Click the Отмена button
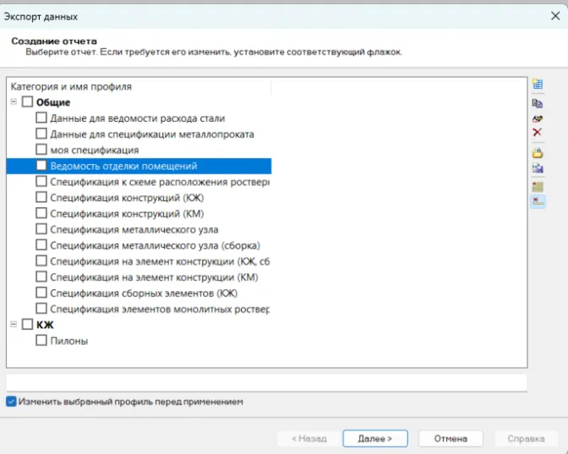This screenshot has width=568, height=454. 451,439
